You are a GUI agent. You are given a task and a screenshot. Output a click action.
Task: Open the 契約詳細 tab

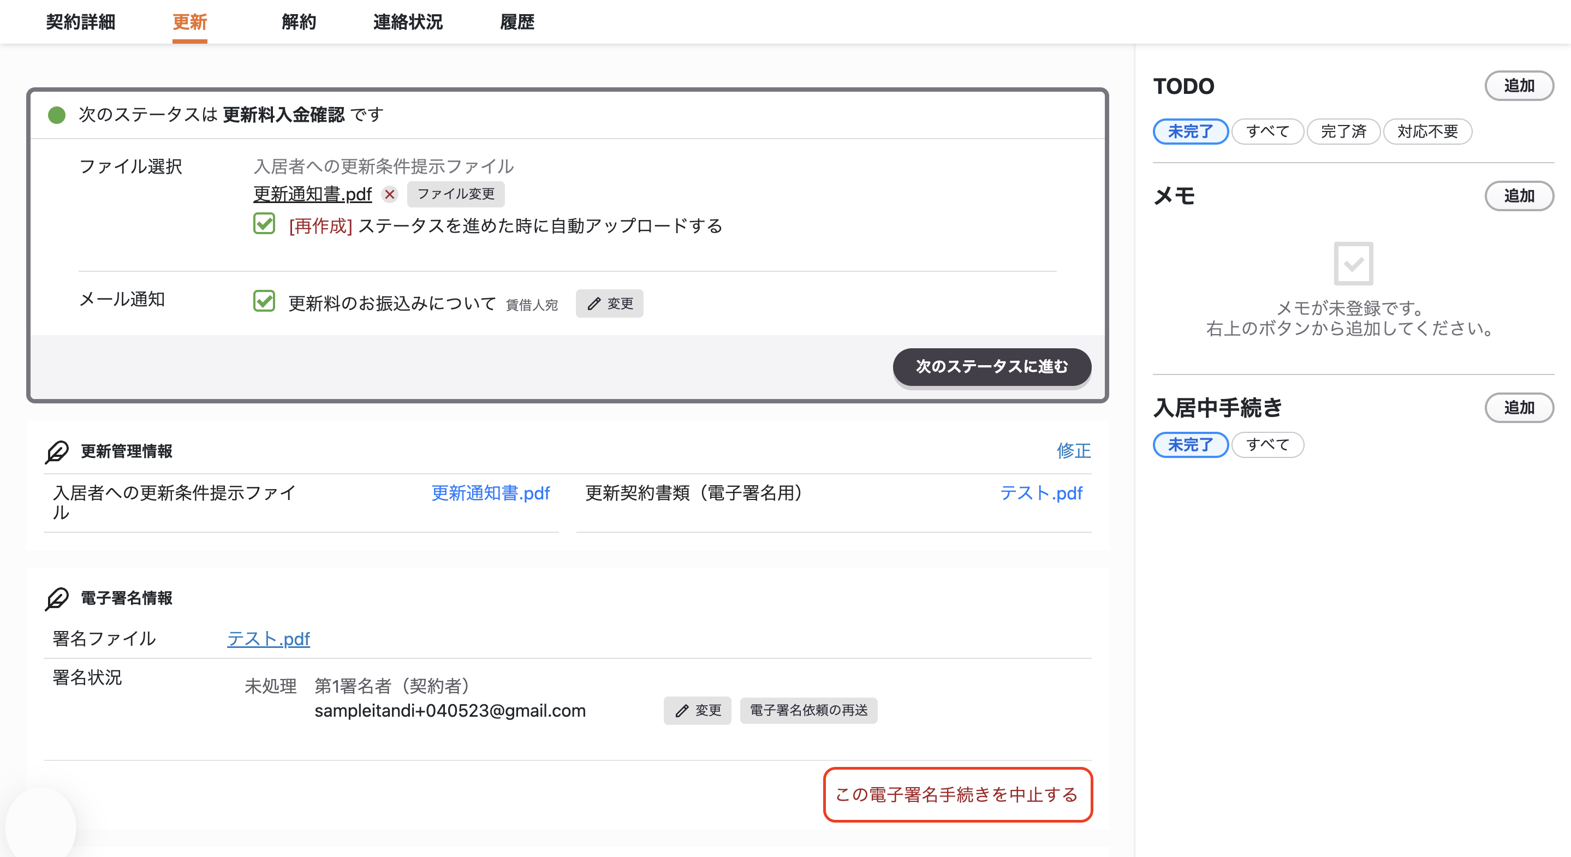click(80, 22)
